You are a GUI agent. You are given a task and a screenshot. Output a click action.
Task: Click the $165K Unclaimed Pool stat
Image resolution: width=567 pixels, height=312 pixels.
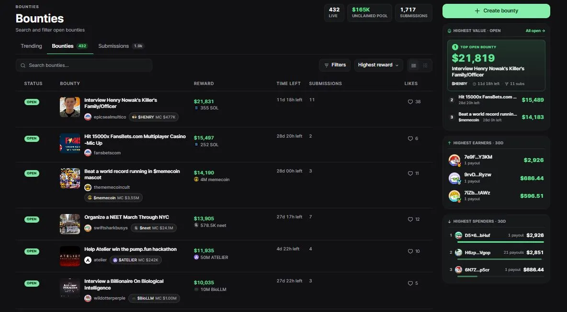[x=370, y=12]
